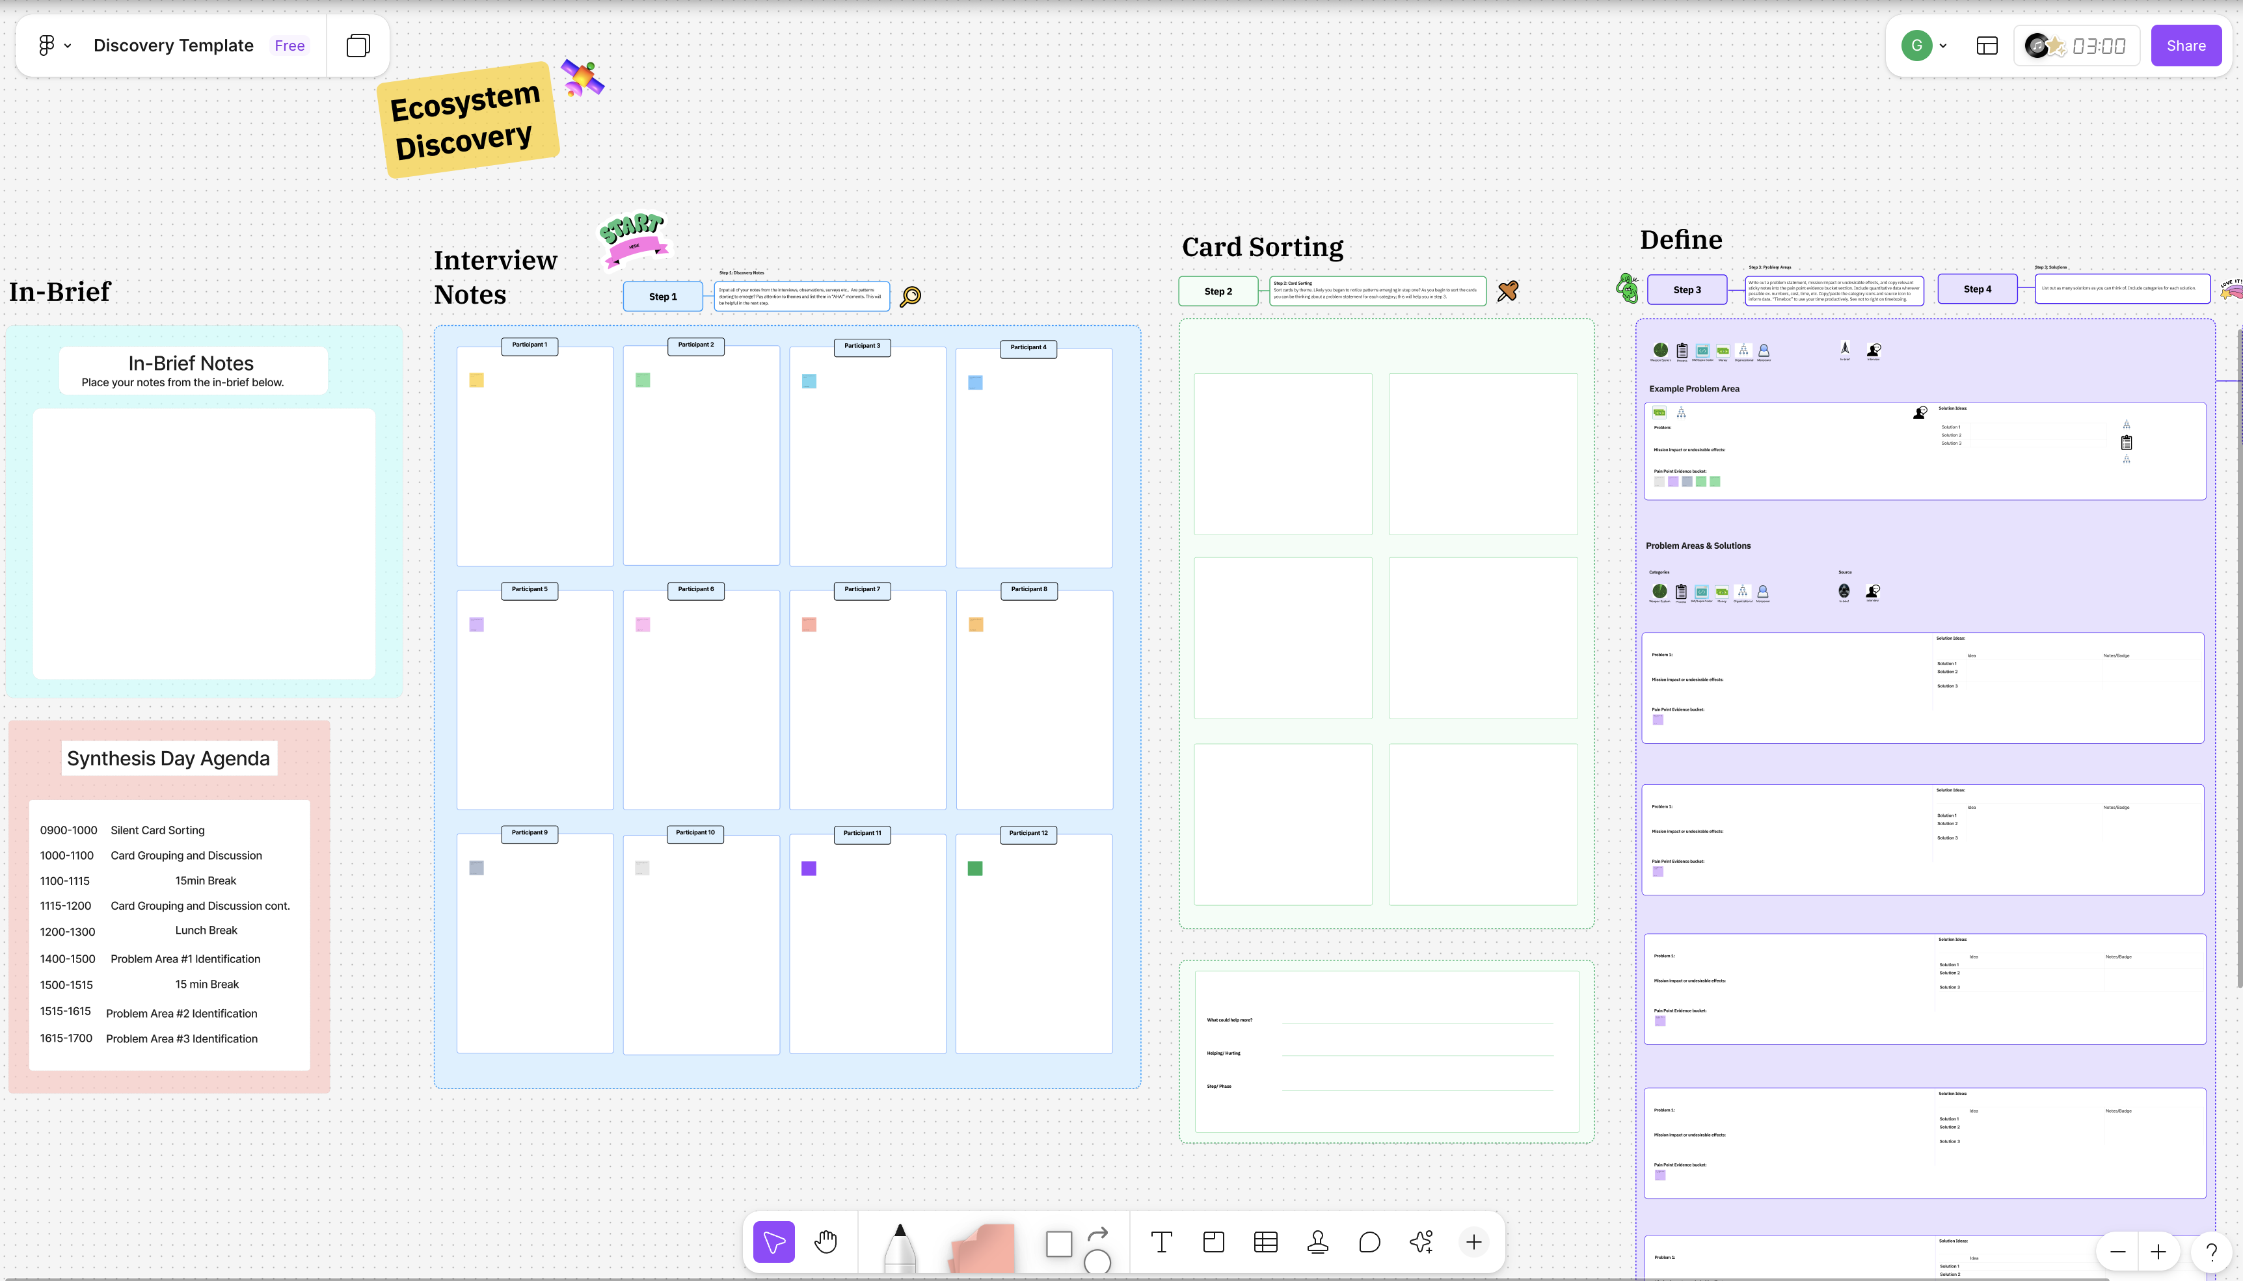Open more tools plus button

1474,1241
